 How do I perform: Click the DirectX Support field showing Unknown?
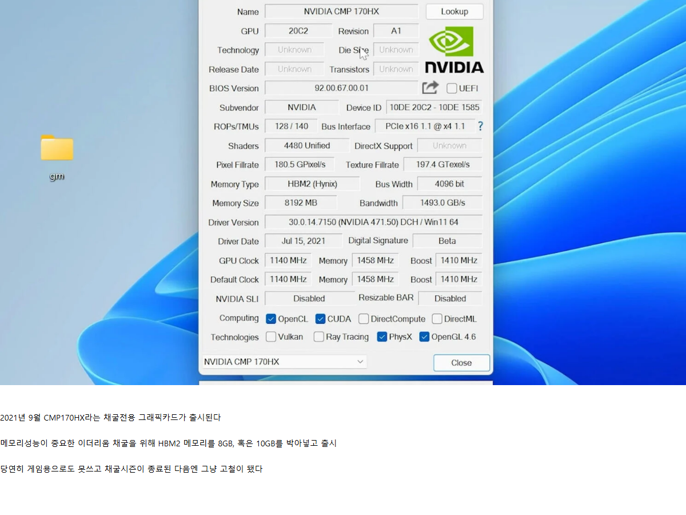tap(449, 145)
